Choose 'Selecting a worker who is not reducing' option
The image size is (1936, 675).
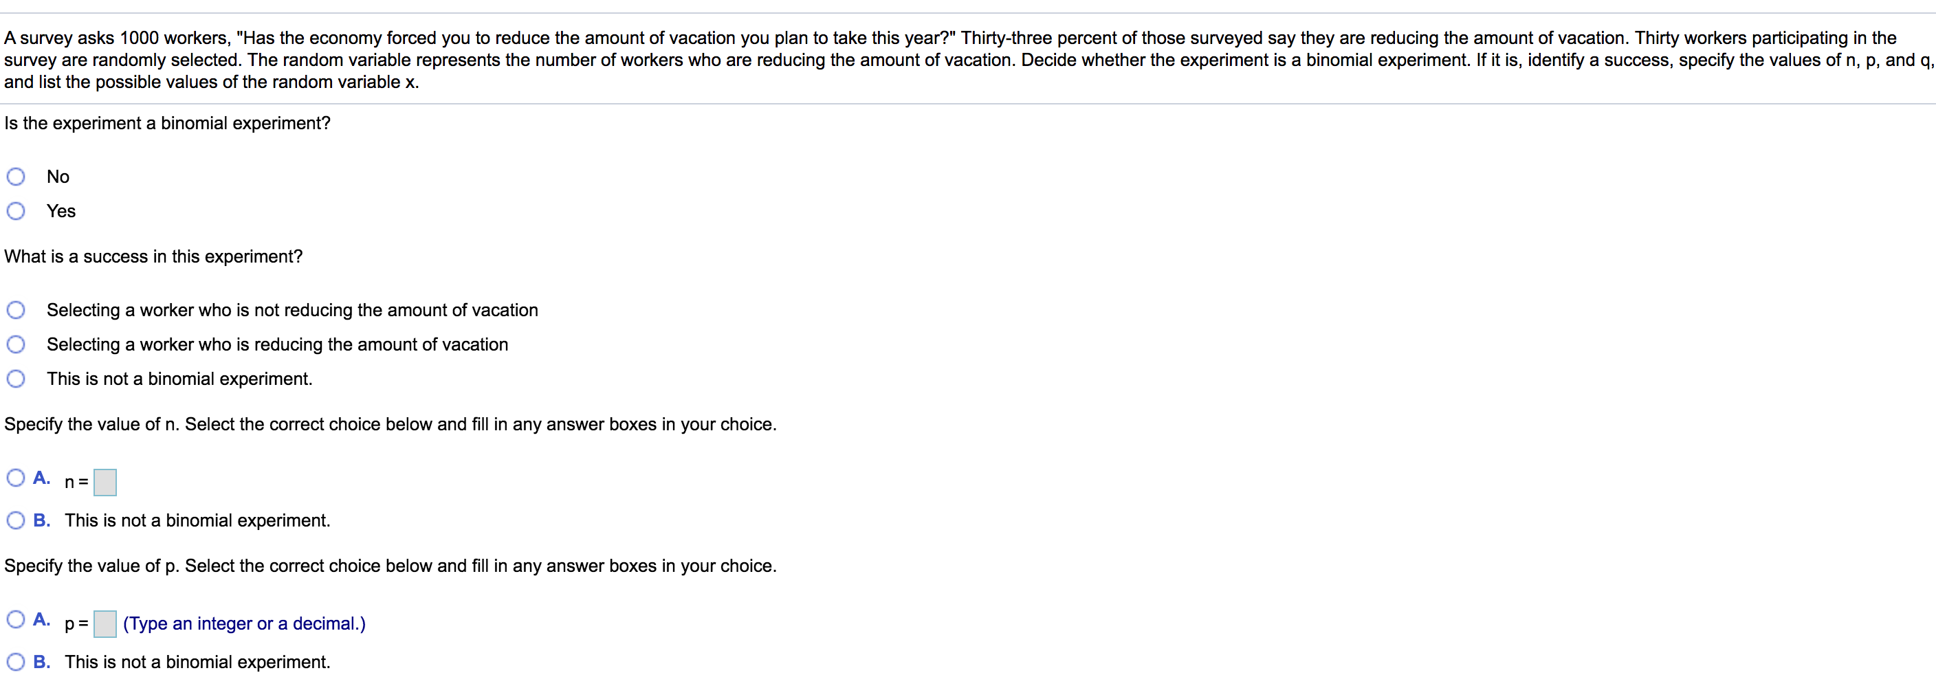click(x=16, y=311)
